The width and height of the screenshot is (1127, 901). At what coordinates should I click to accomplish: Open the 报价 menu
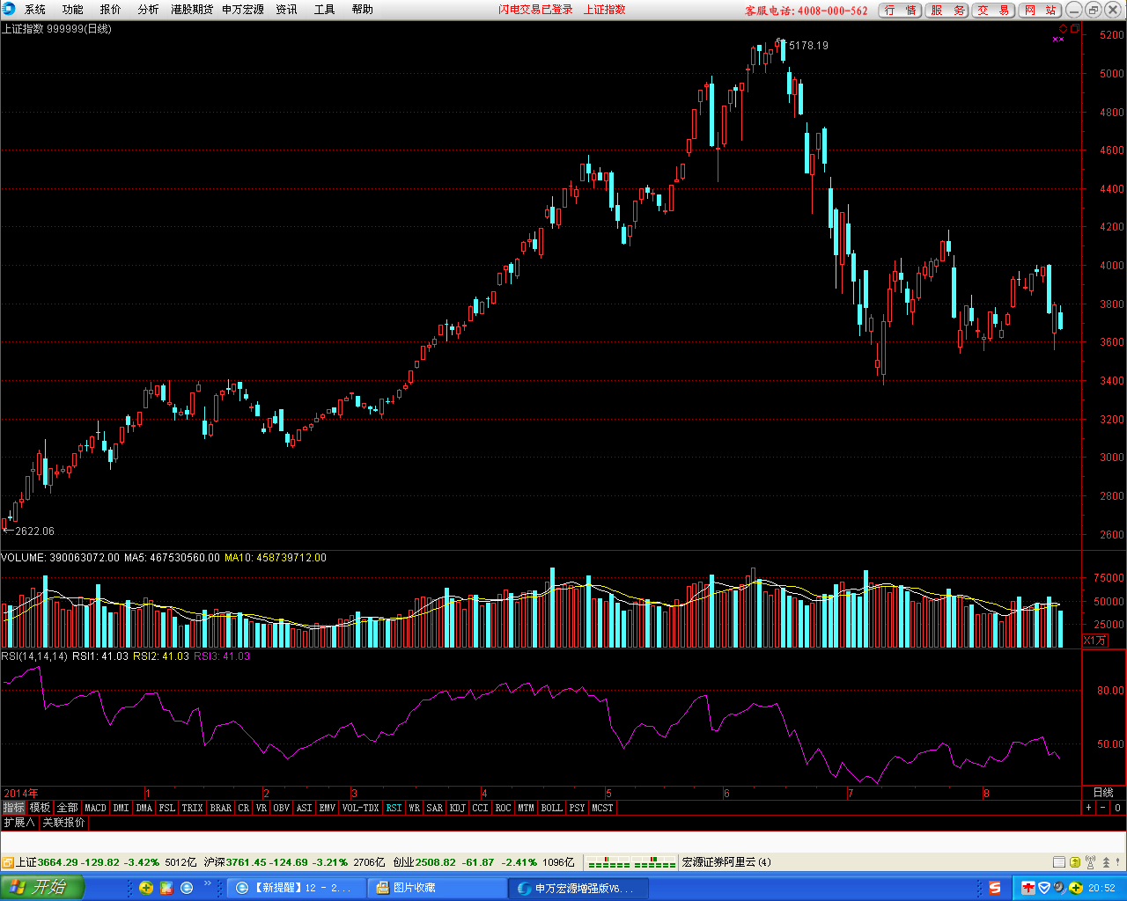(x=111, y=10)
